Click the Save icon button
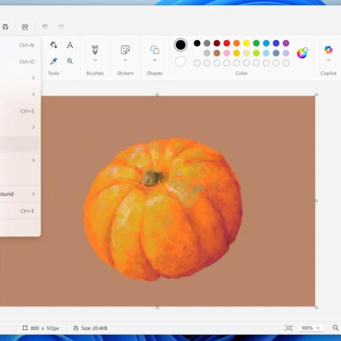The width and height of the screenshot is (341, 341). pos(5,27)
